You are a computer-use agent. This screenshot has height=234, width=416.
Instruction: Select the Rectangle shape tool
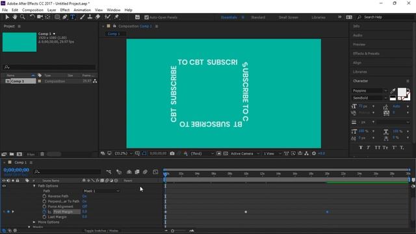coord(57,17)
